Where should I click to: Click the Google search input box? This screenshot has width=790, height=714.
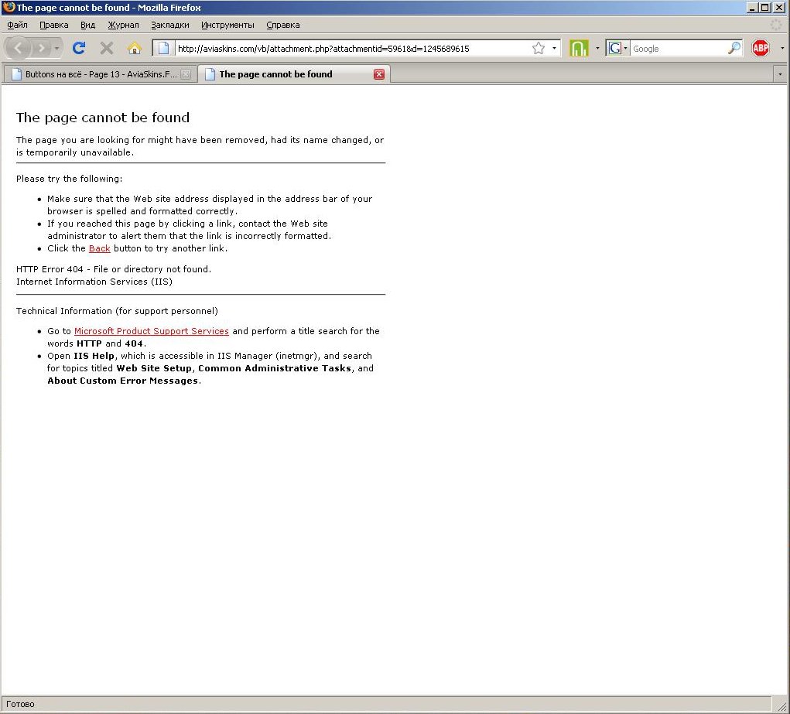(678, 49)
